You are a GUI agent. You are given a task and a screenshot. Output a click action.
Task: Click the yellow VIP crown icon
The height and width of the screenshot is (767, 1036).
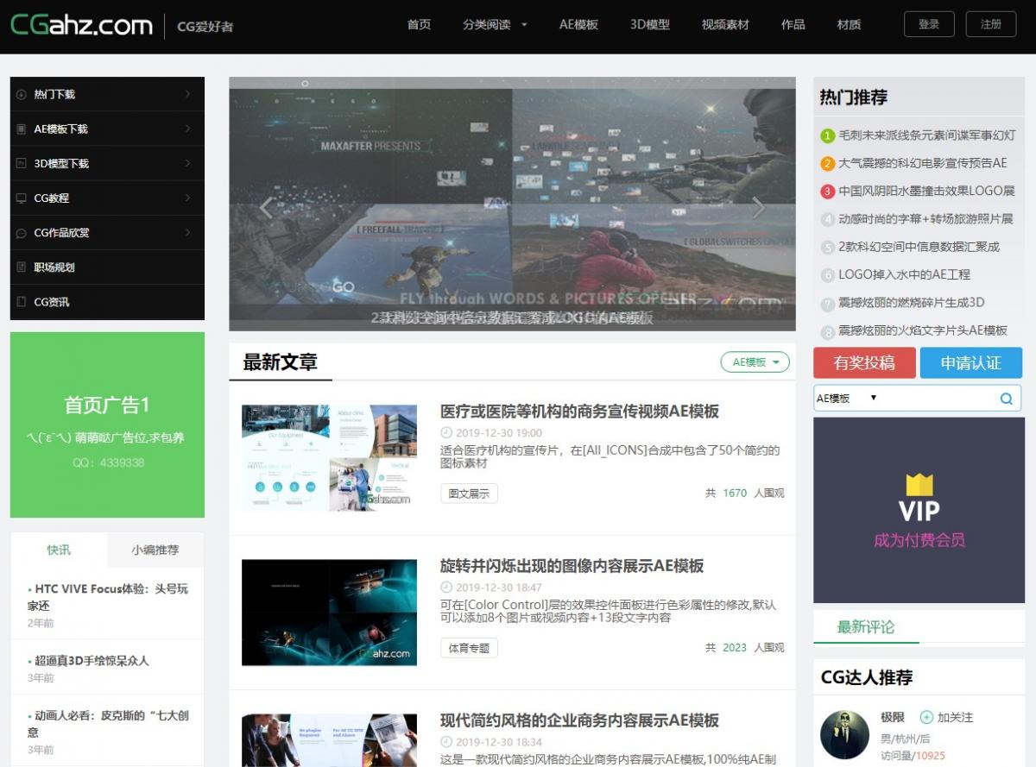(919, 484)
